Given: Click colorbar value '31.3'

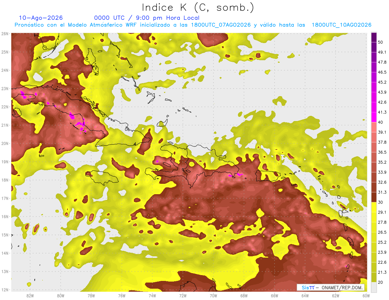Looking at the screenshot, I should [382, 192].
